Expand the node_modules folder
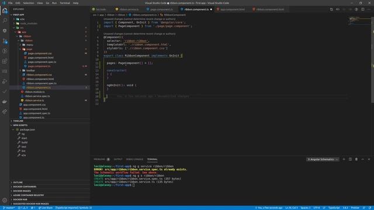 (x=29, y=23)
